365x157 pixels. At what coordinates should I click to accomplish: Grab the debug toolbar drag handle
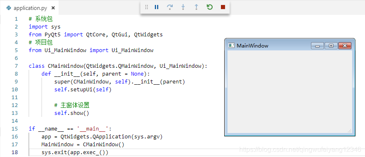[x=147, y=7]
